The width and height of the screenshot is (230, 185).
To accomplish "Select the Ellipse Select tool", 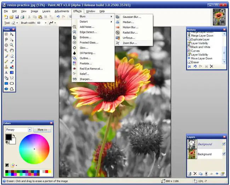I will [x=6, y=45].
